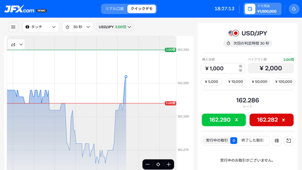The height and width of the screenshot is (170, 302).
Task: Open the demo balance wallet icon
Action: click(x=250, y=9)
